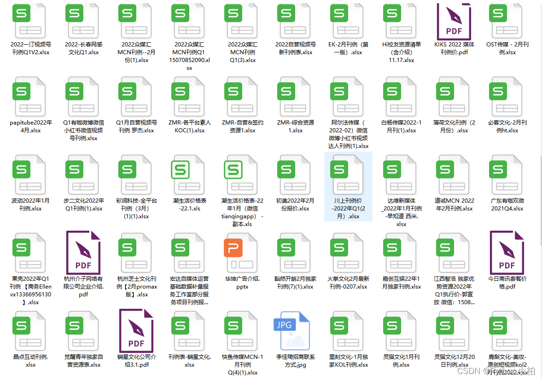Click the 步二文化2022年Q1刊例(1).xlsx icon
The width and height of the screenshot is (542, 380).
pos(82,175)
